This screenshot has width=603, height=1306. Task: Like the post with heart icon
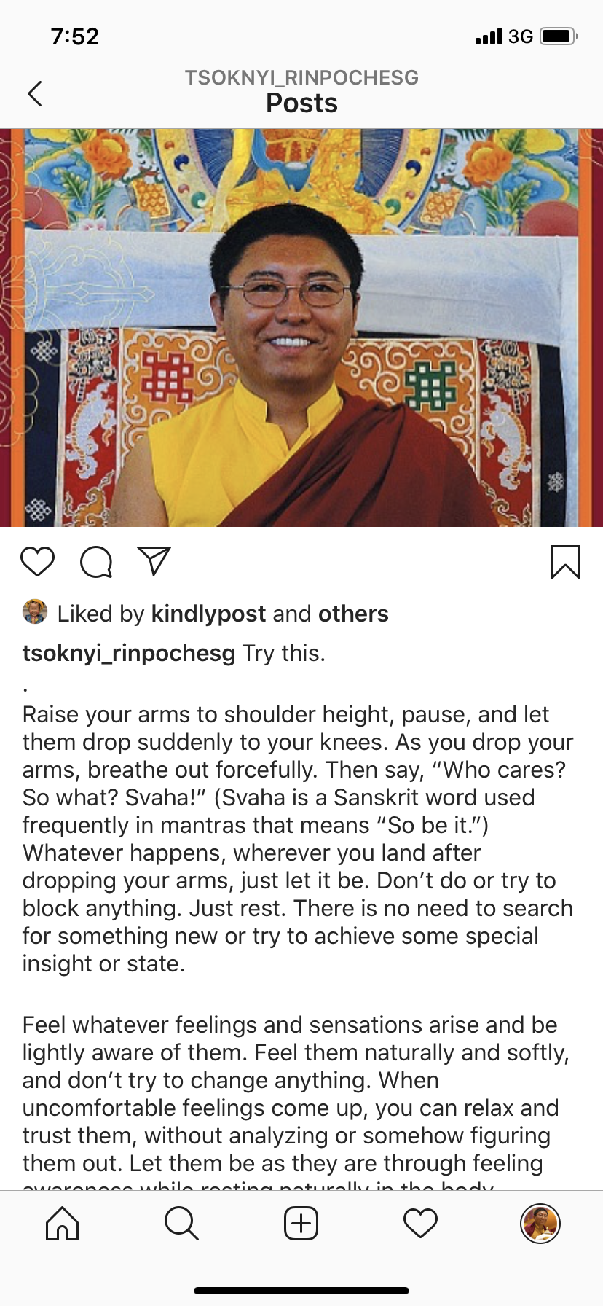click(x=38, y=562)
